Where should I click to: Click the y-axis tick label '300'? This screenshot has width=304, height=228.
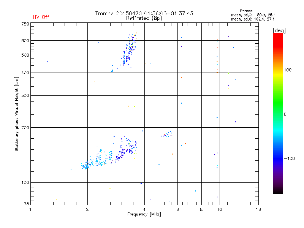(25, 96)
